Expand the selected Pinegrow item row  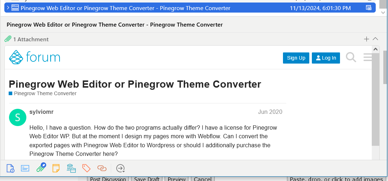[8, 8]
